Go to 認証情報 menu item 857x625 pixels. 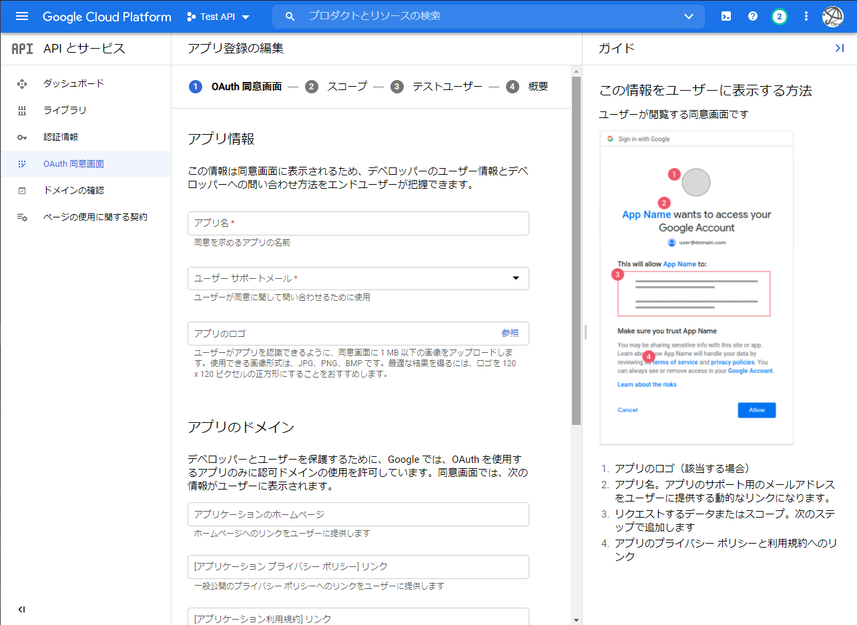85,137
